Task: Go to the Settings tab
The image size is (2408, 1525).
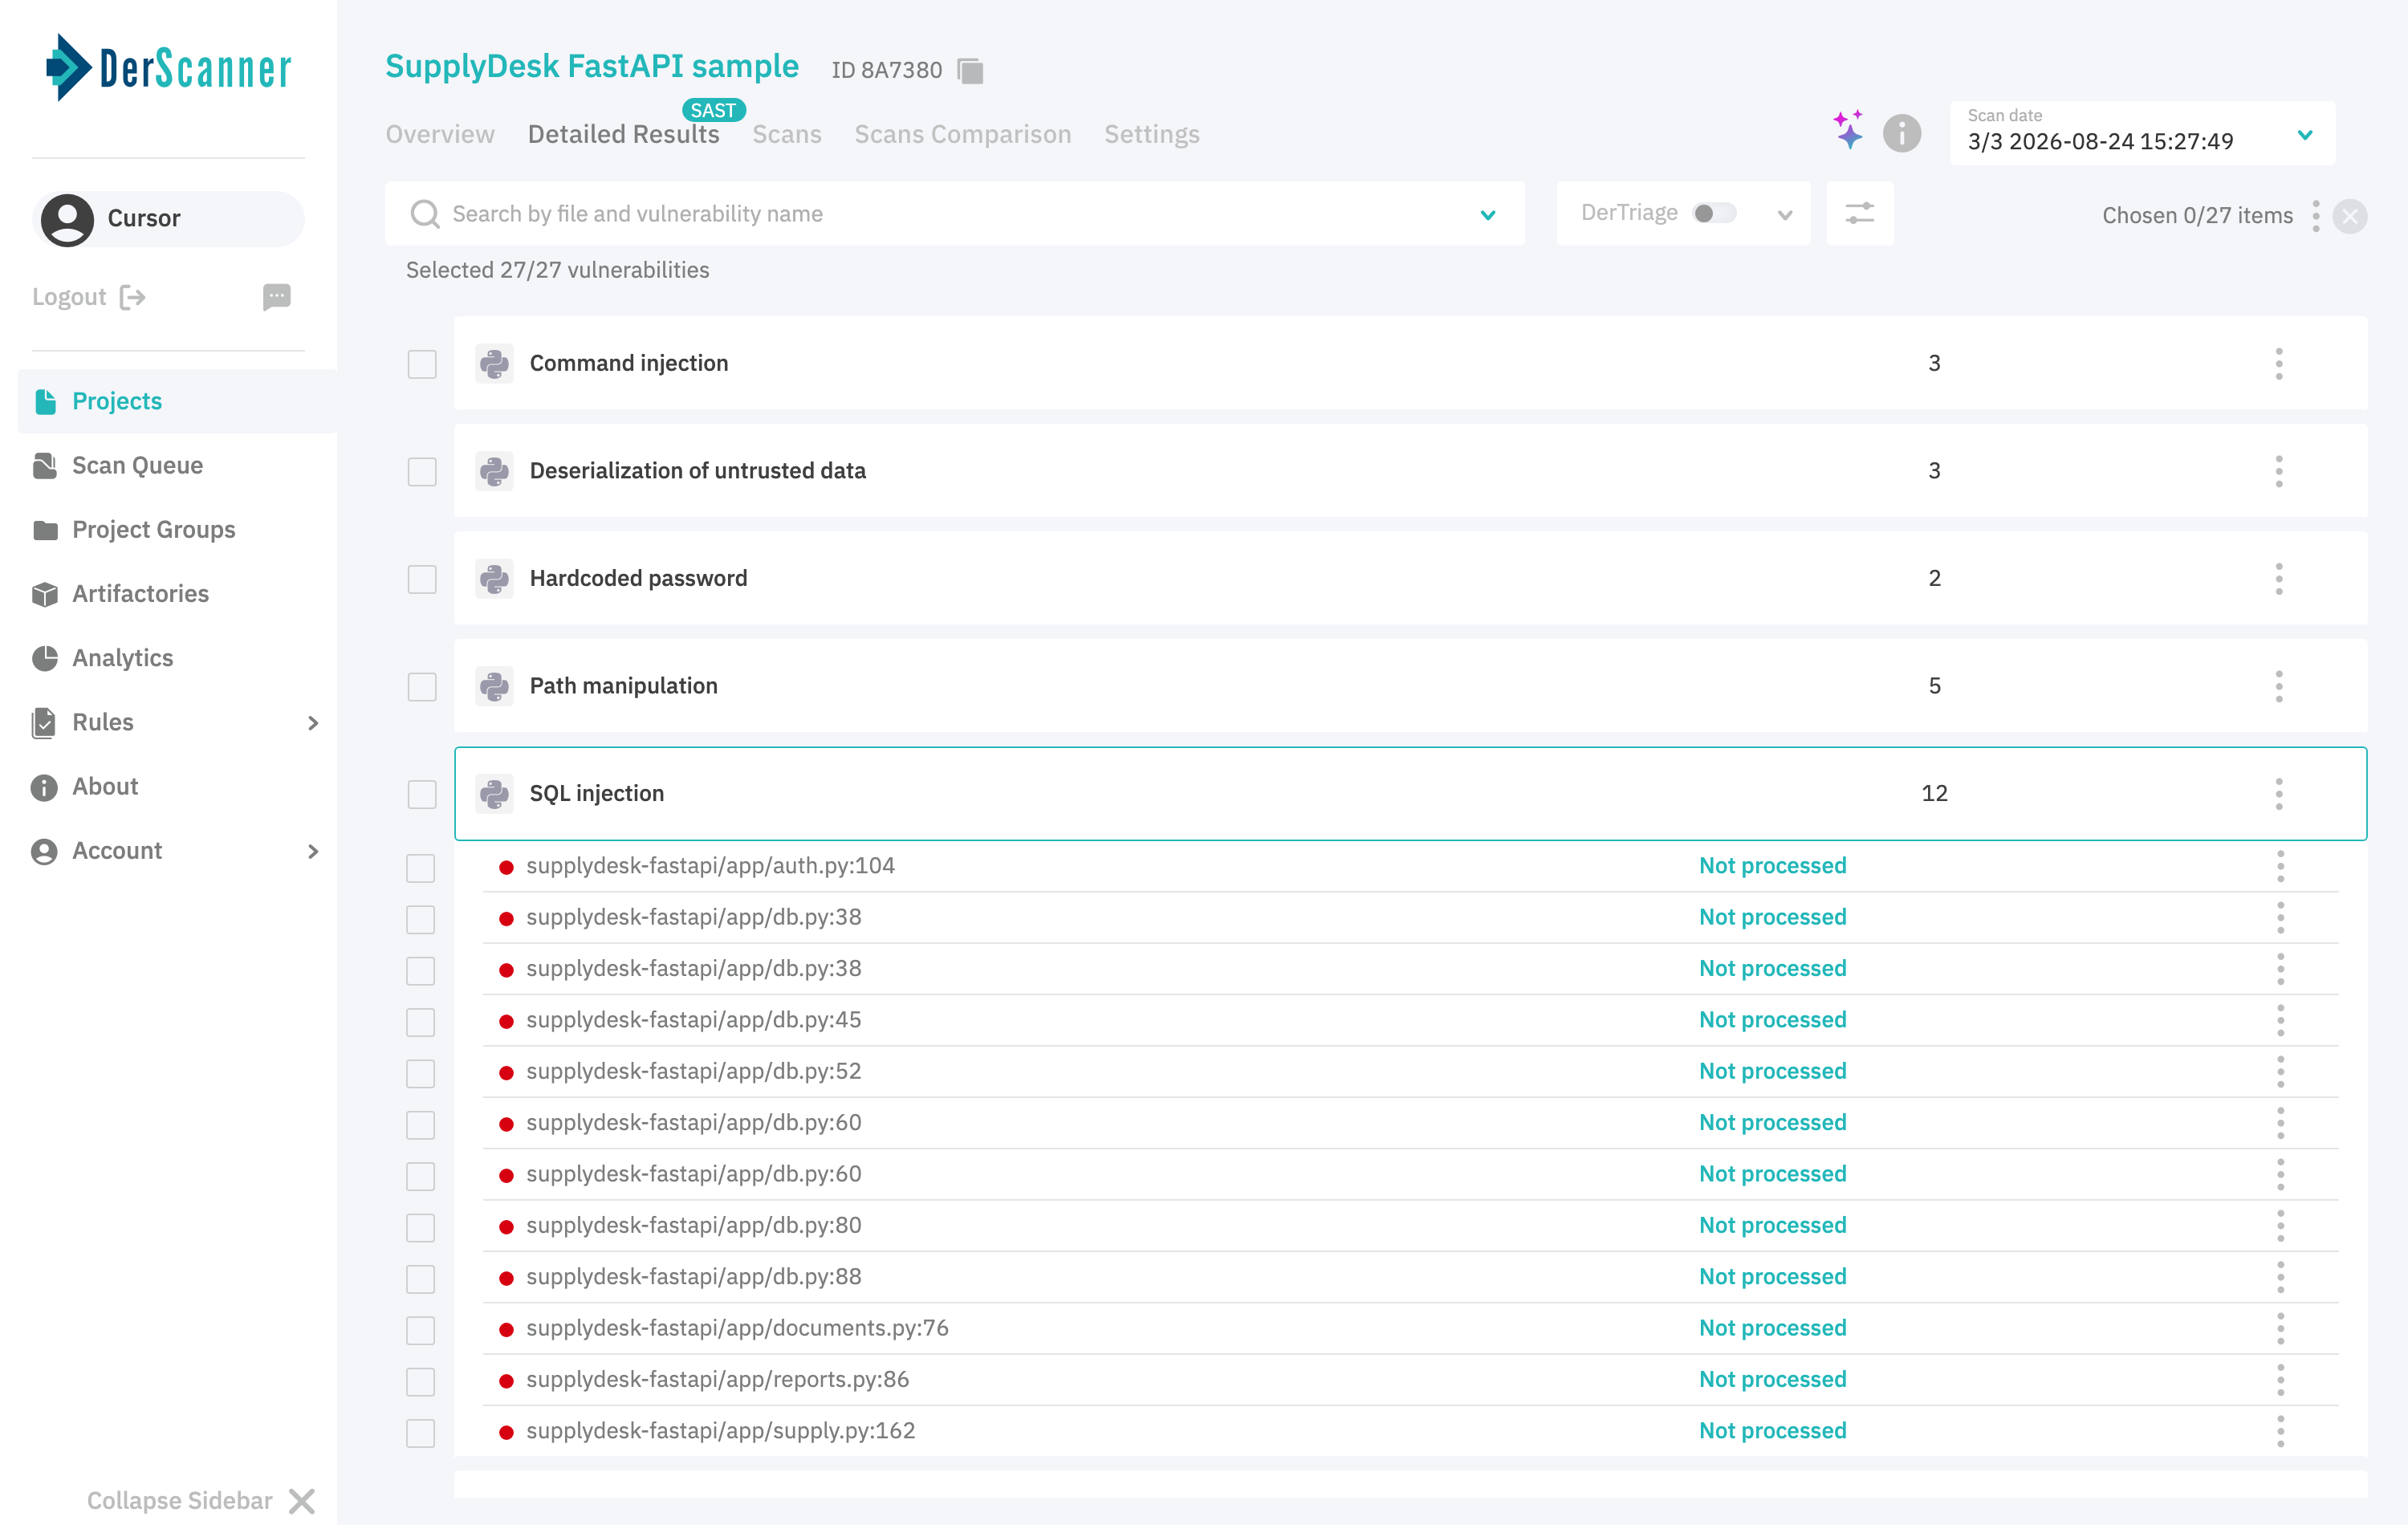Action: click(x=1151, y=134)
